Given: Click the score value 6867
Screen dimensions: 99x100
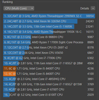Looking at the screenshot, I should (91, 53).
